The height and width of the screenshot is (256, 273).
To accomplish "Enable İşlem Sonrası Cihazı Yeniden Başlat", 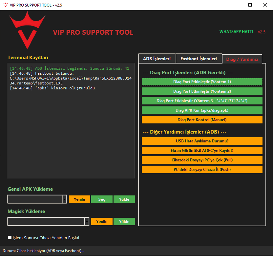I will click(x=10, y=237).
